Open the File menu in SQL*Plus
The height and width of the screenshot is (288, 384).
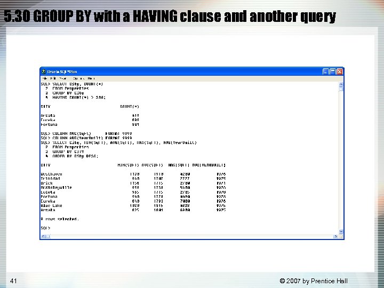(x=45, y=78)
